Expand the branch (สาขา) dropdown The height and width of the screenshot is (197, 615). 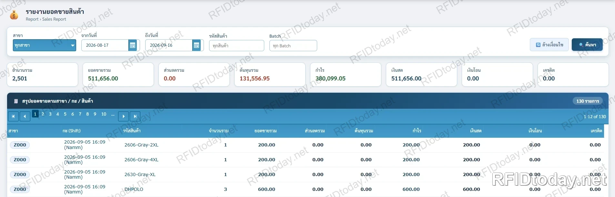45,45
